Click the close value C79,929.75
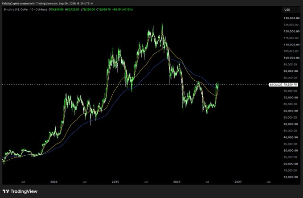Screen dimensions: 303x198 coord(103,9)
